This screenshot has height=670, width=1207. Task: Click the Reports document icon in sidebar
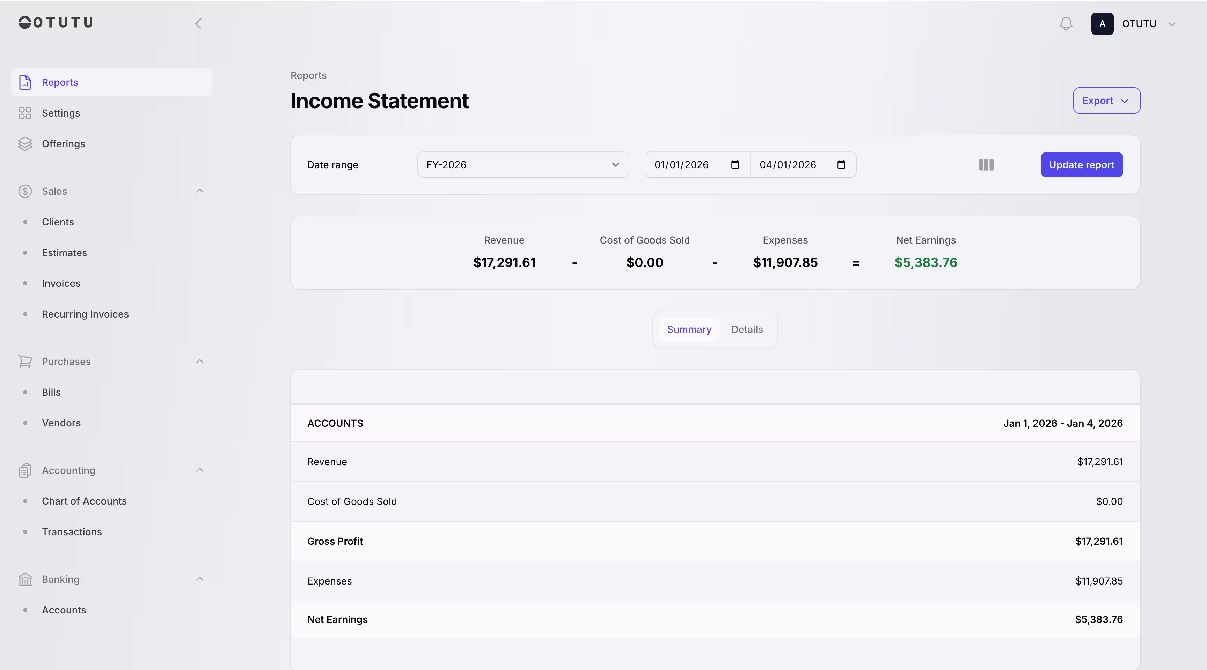pos(25,82)
